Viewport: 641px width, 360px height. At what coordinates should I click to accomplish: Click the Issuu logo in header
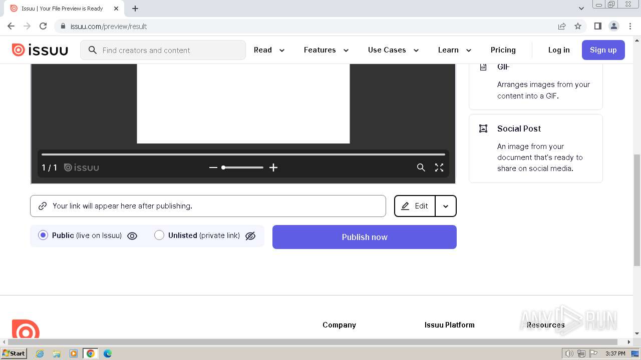click(40, 50)
